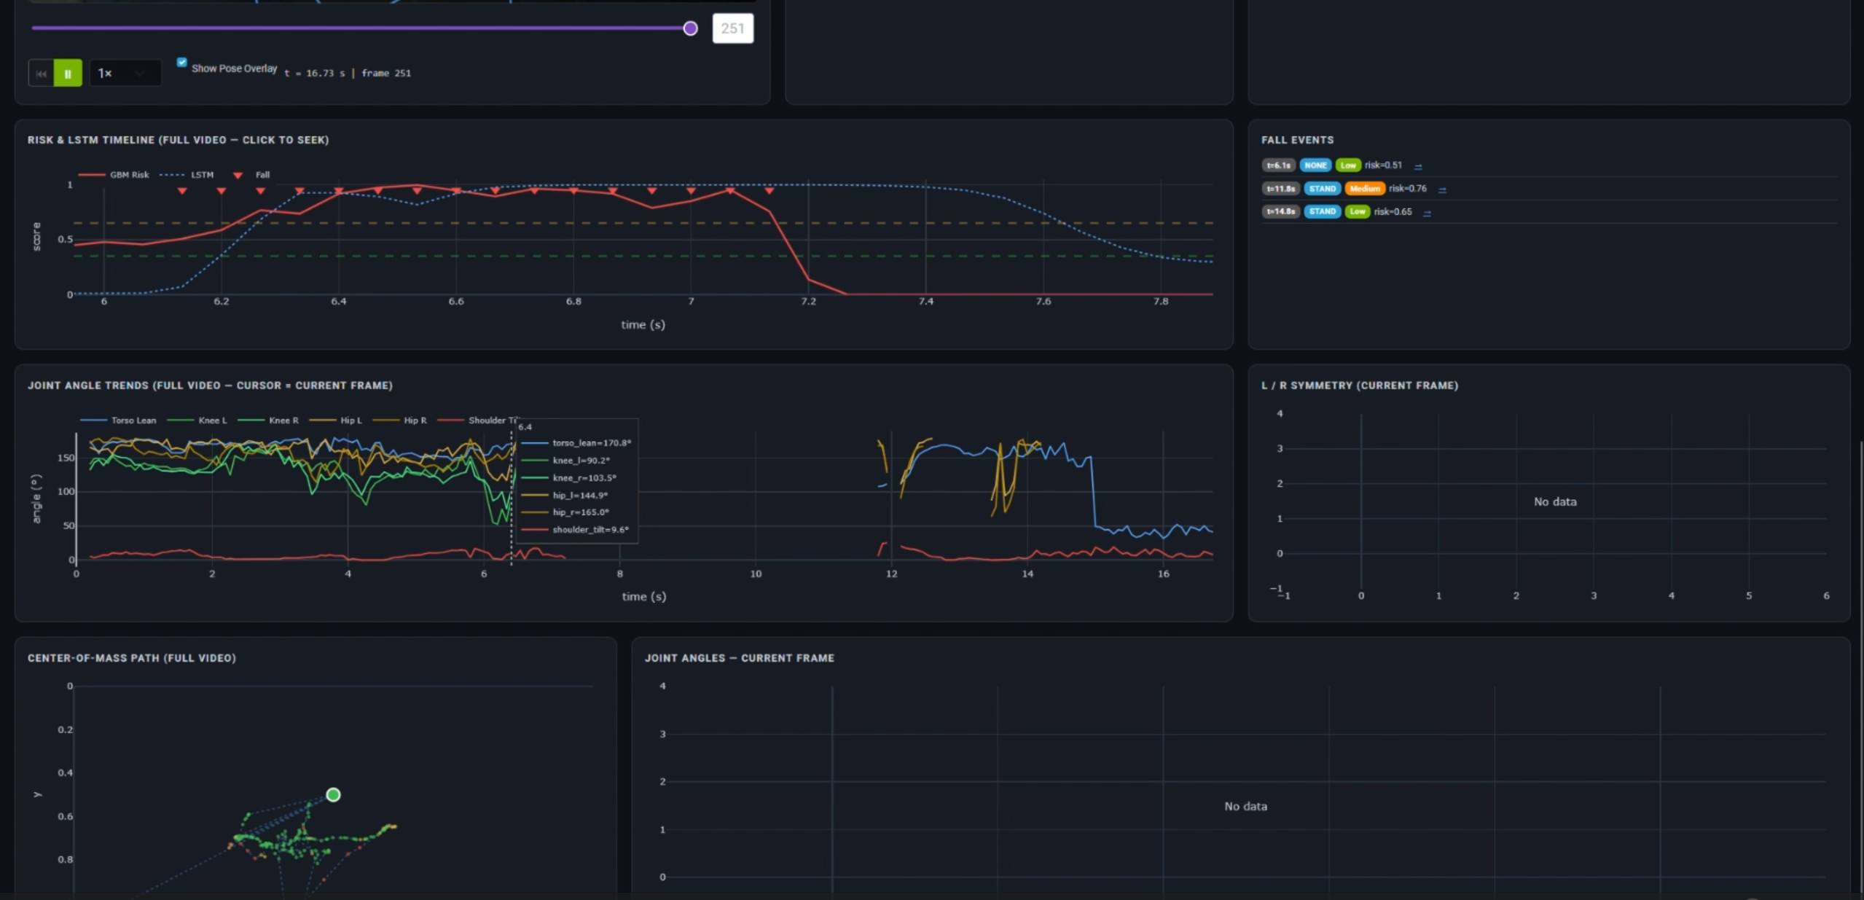This screenshot has height=900, width=1864.
Task: Click first red fall marker on risk timeline
Action: [182, 191]
